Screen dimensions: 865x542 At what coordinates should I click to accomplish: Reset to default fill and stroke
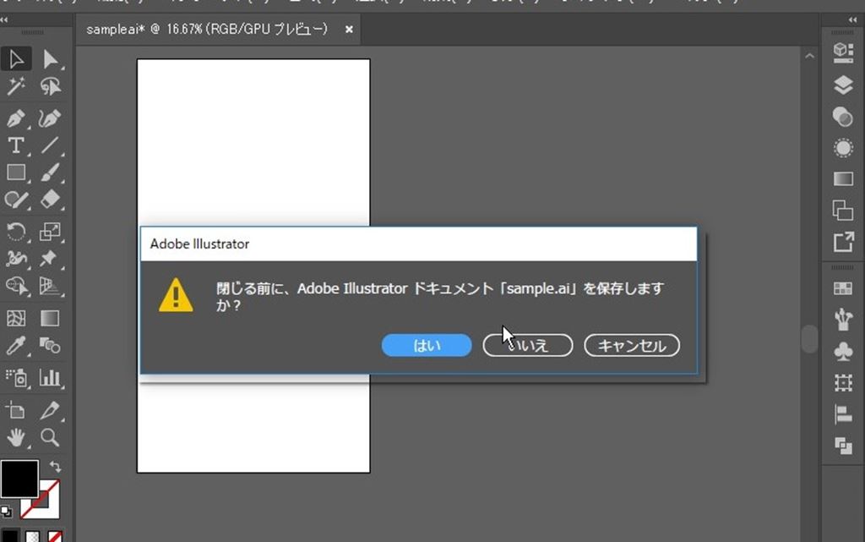coord(6,511)
